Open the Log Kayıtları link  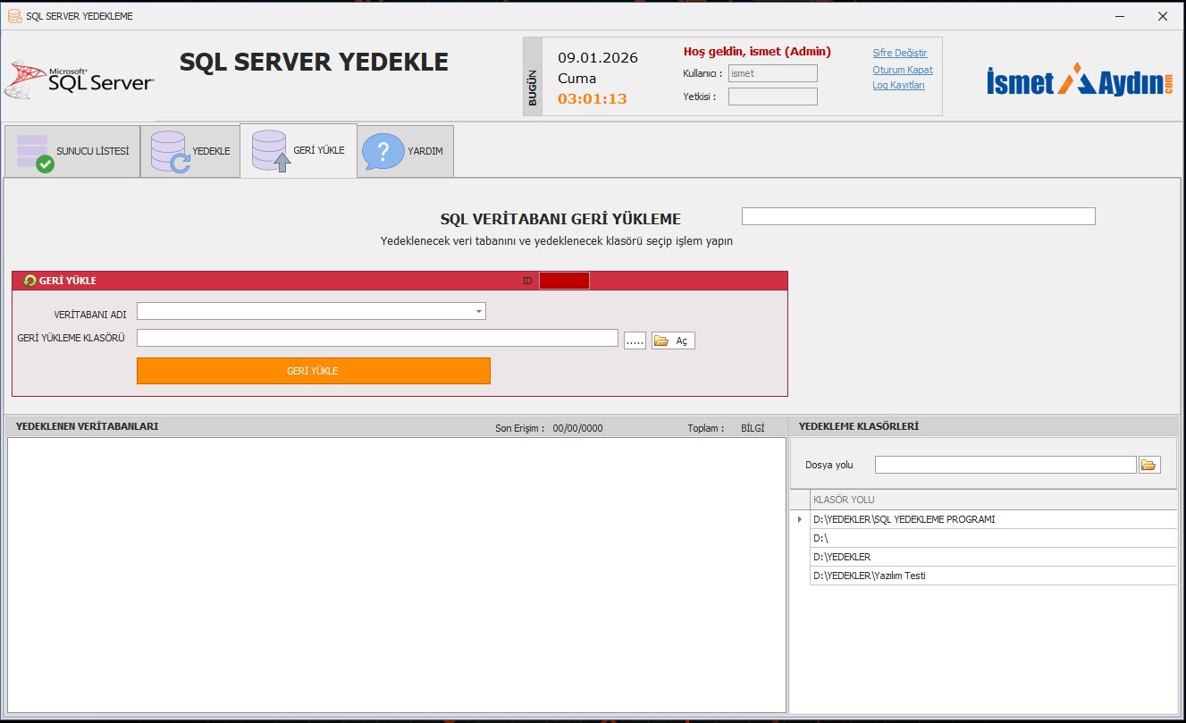coord(898,86)
